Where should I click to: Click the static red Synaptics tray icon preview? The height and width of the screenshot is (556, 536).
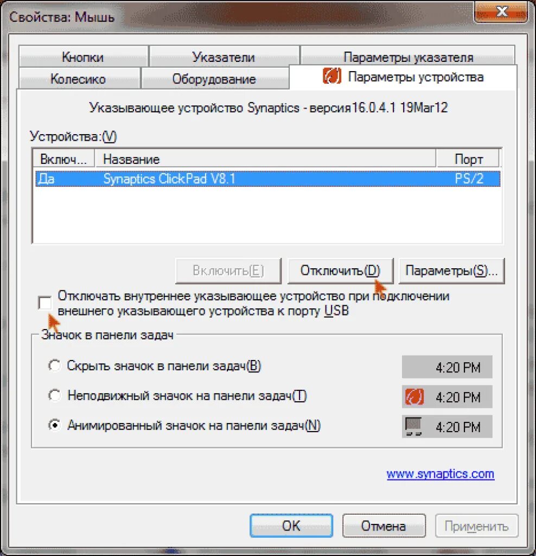tap(414, 396)
